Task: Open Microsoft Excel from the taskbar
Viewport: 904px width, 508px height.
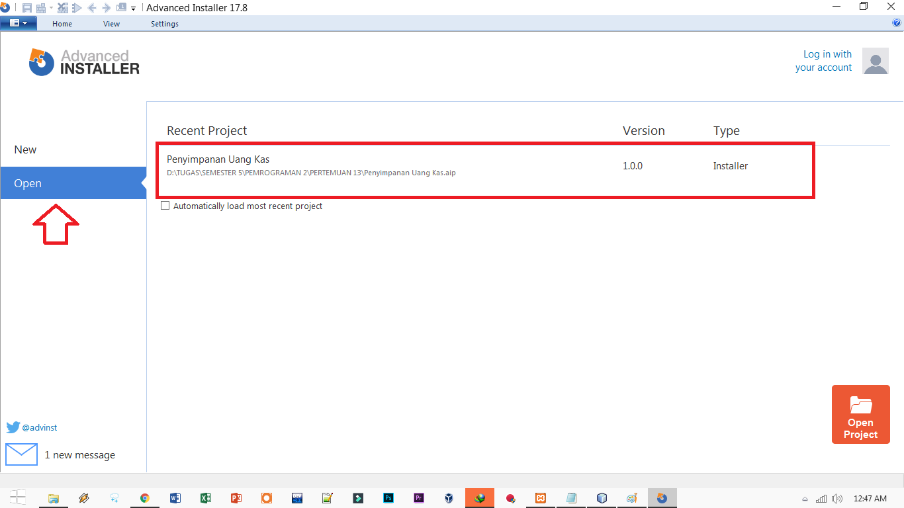Action: click(205, 498)
